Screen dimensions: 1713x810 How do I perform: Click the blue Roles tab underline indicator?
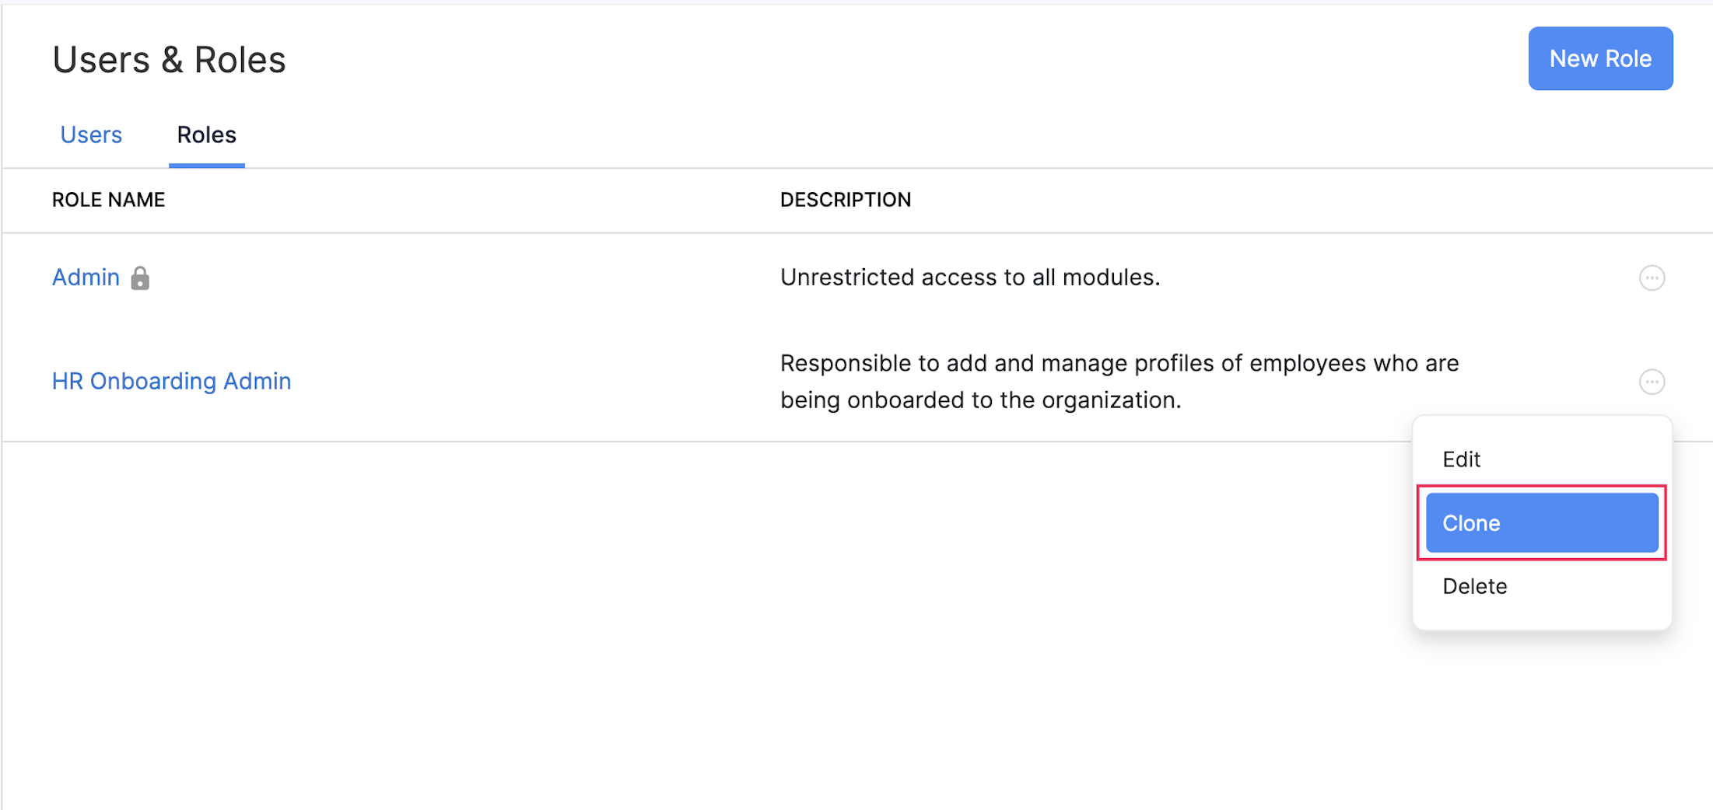point(206,164)
